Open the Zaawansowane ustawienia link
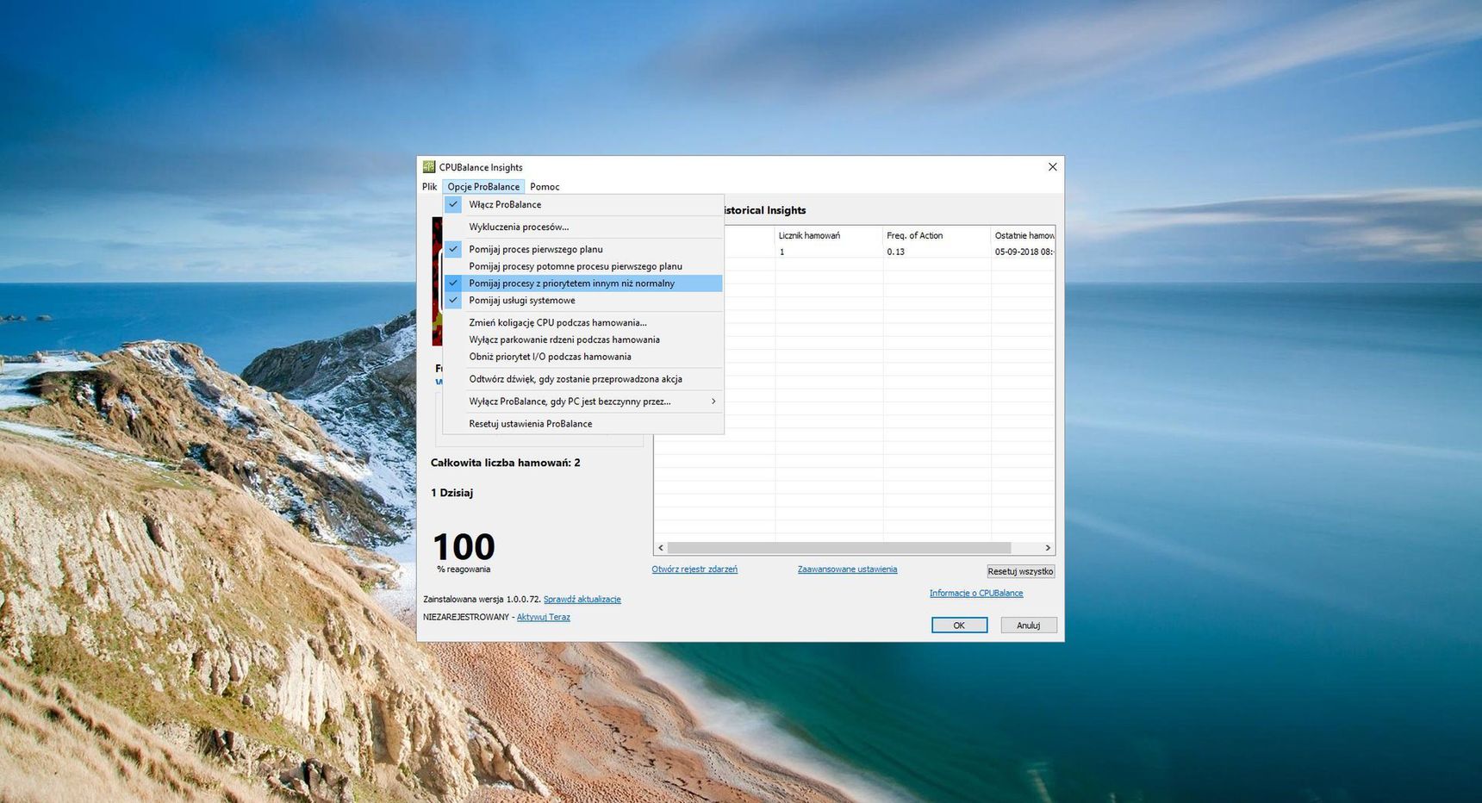 coord(847,570)
